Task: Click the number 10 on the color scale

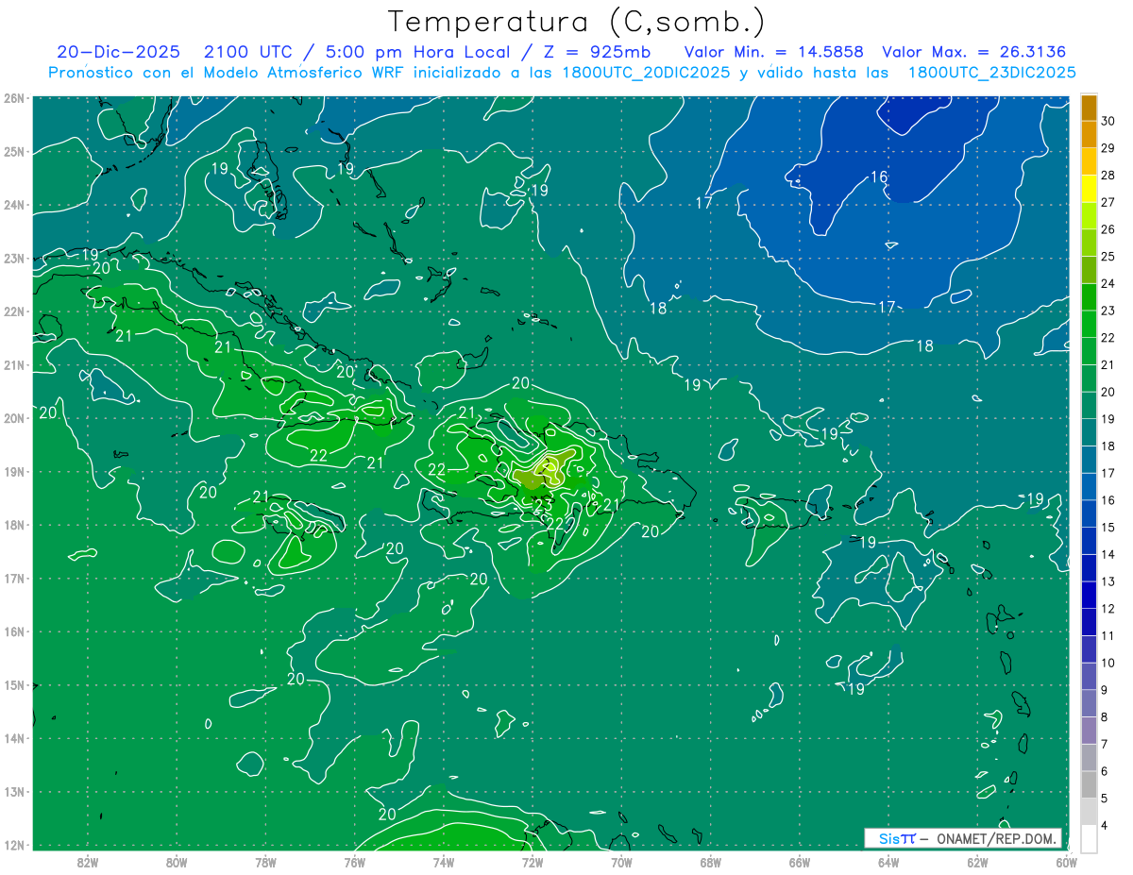Action: [x=1108, y=663]
